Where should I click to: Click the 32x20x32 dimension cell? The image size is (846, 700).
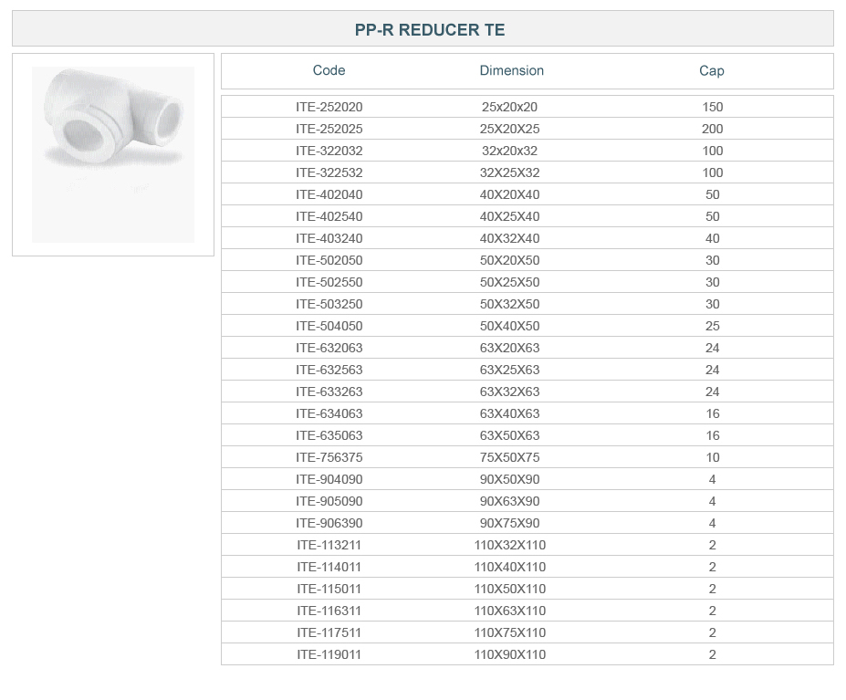pos(509,151)
